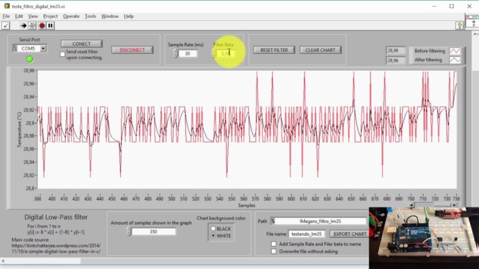Click the Arduino webcam thumbnail

(x=424, y=238)
